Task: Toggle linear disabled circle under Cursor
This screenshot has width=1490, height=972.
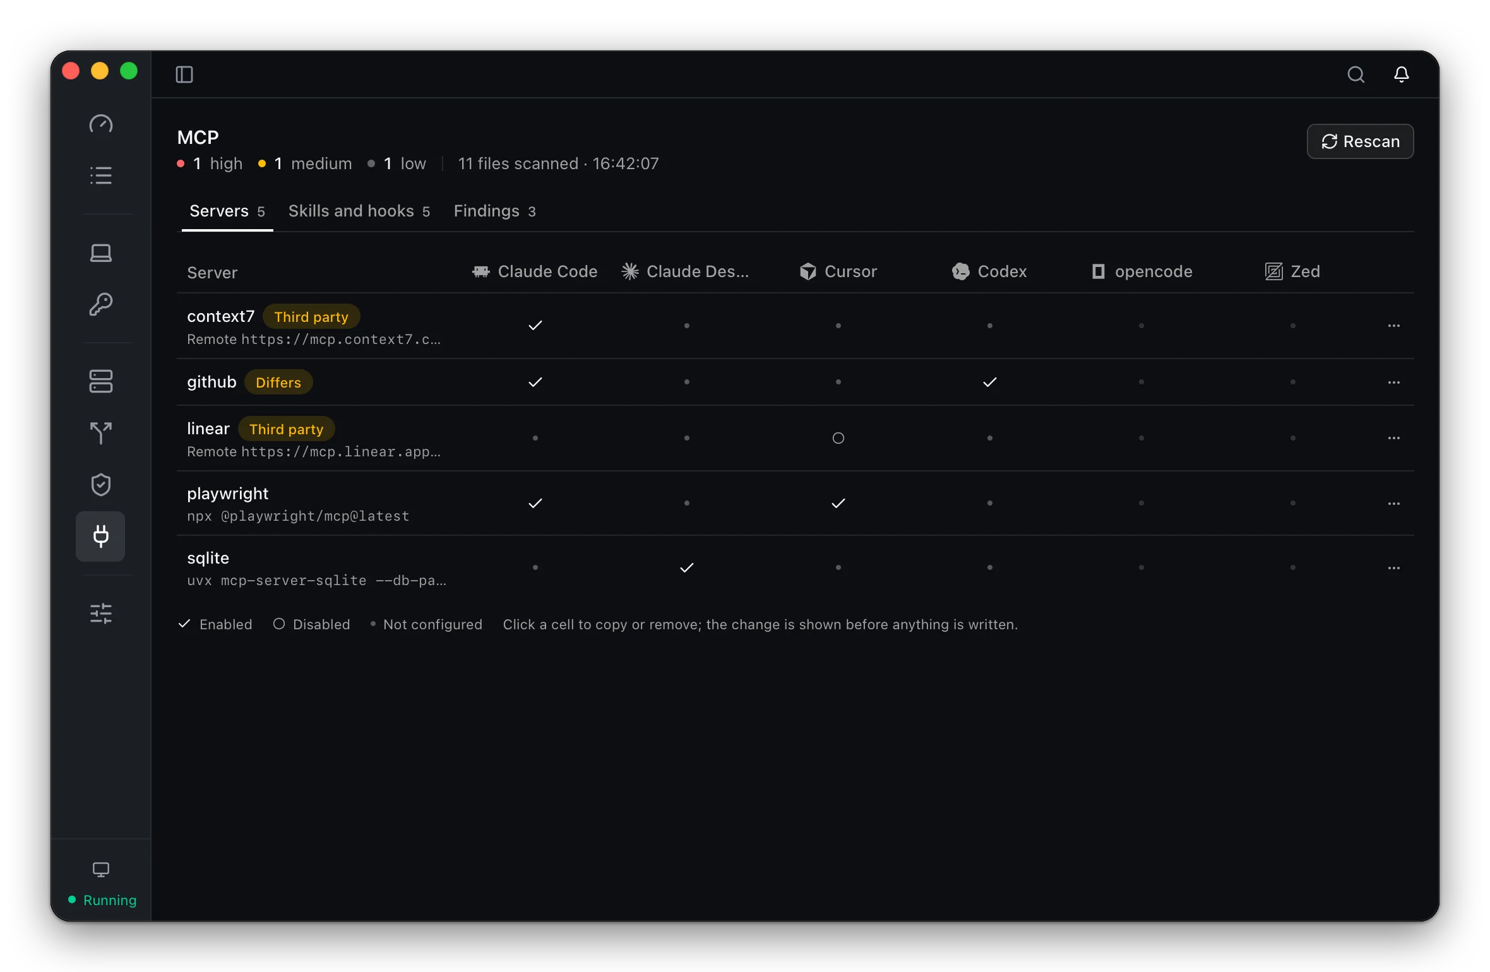Action: click(x=838, y=438)
